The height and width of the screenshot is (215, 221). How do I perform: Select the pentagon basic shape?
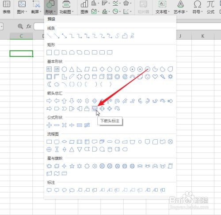click(110, 69)
